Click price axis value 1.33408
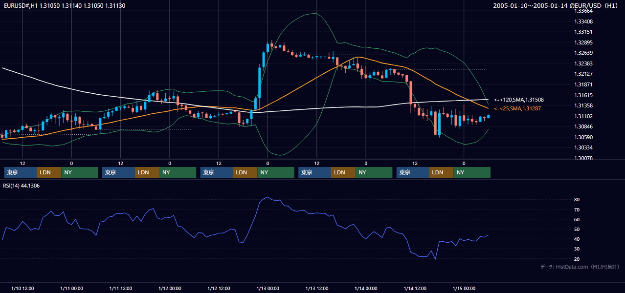 [583, 21]
